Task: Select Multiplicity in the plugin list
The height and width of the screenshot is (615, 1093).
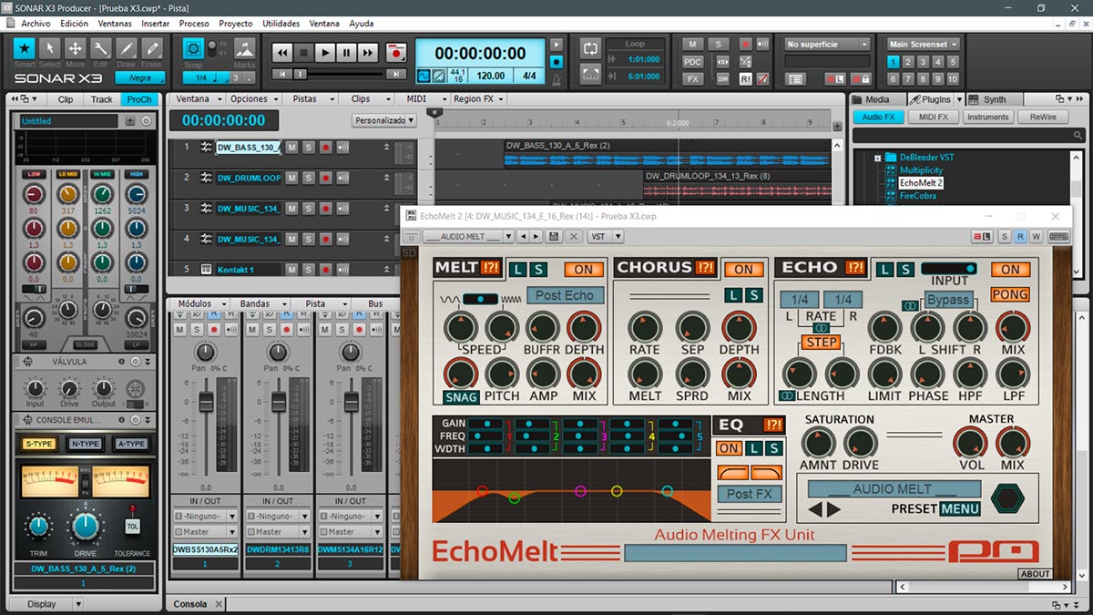Action: click(x=921, y=170)
